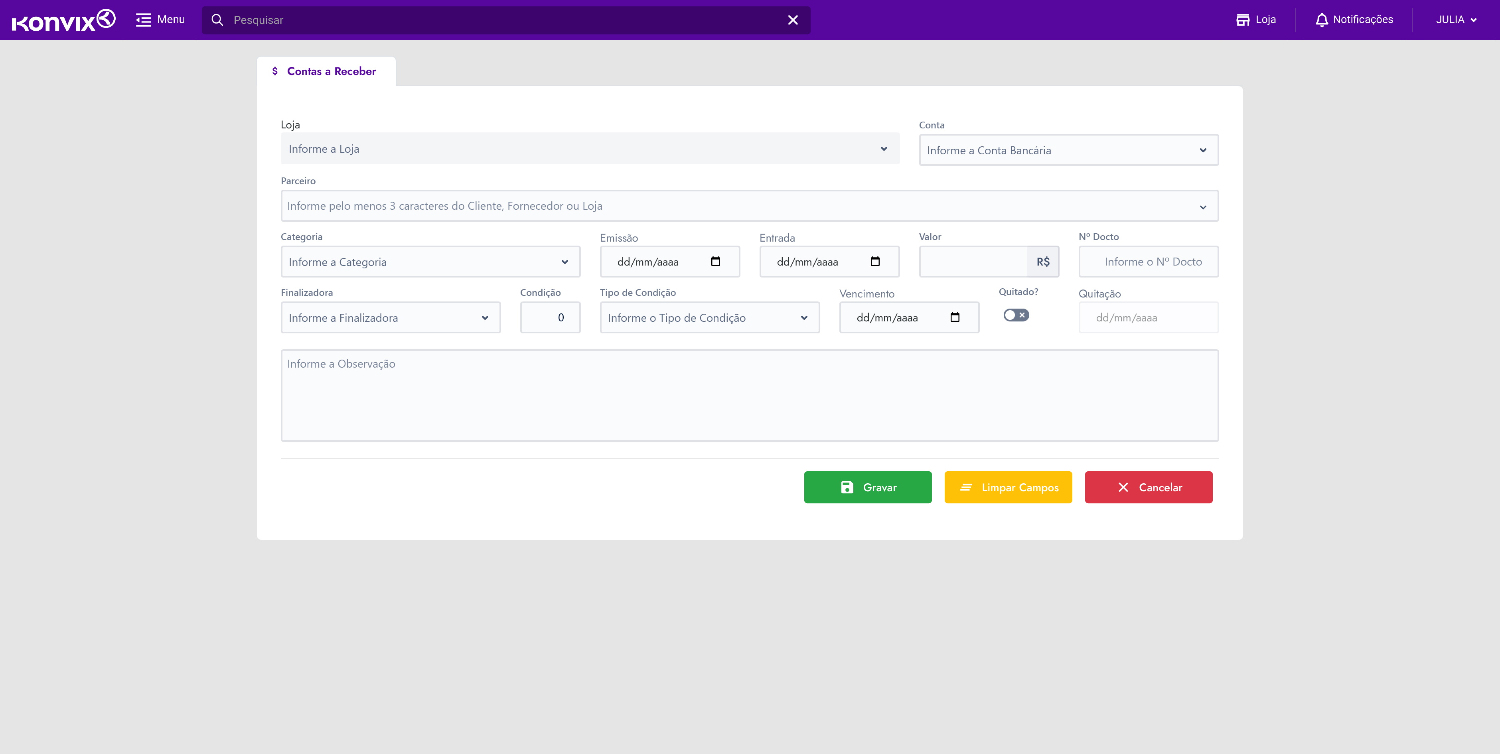Click the Konvix logo
Screen dimensions: 1500x754
pyautogui.click(x=63, y=20)
